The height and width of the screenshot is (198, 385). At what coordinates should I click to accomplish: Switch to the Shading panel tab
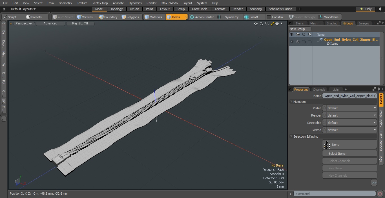[332, 23]
